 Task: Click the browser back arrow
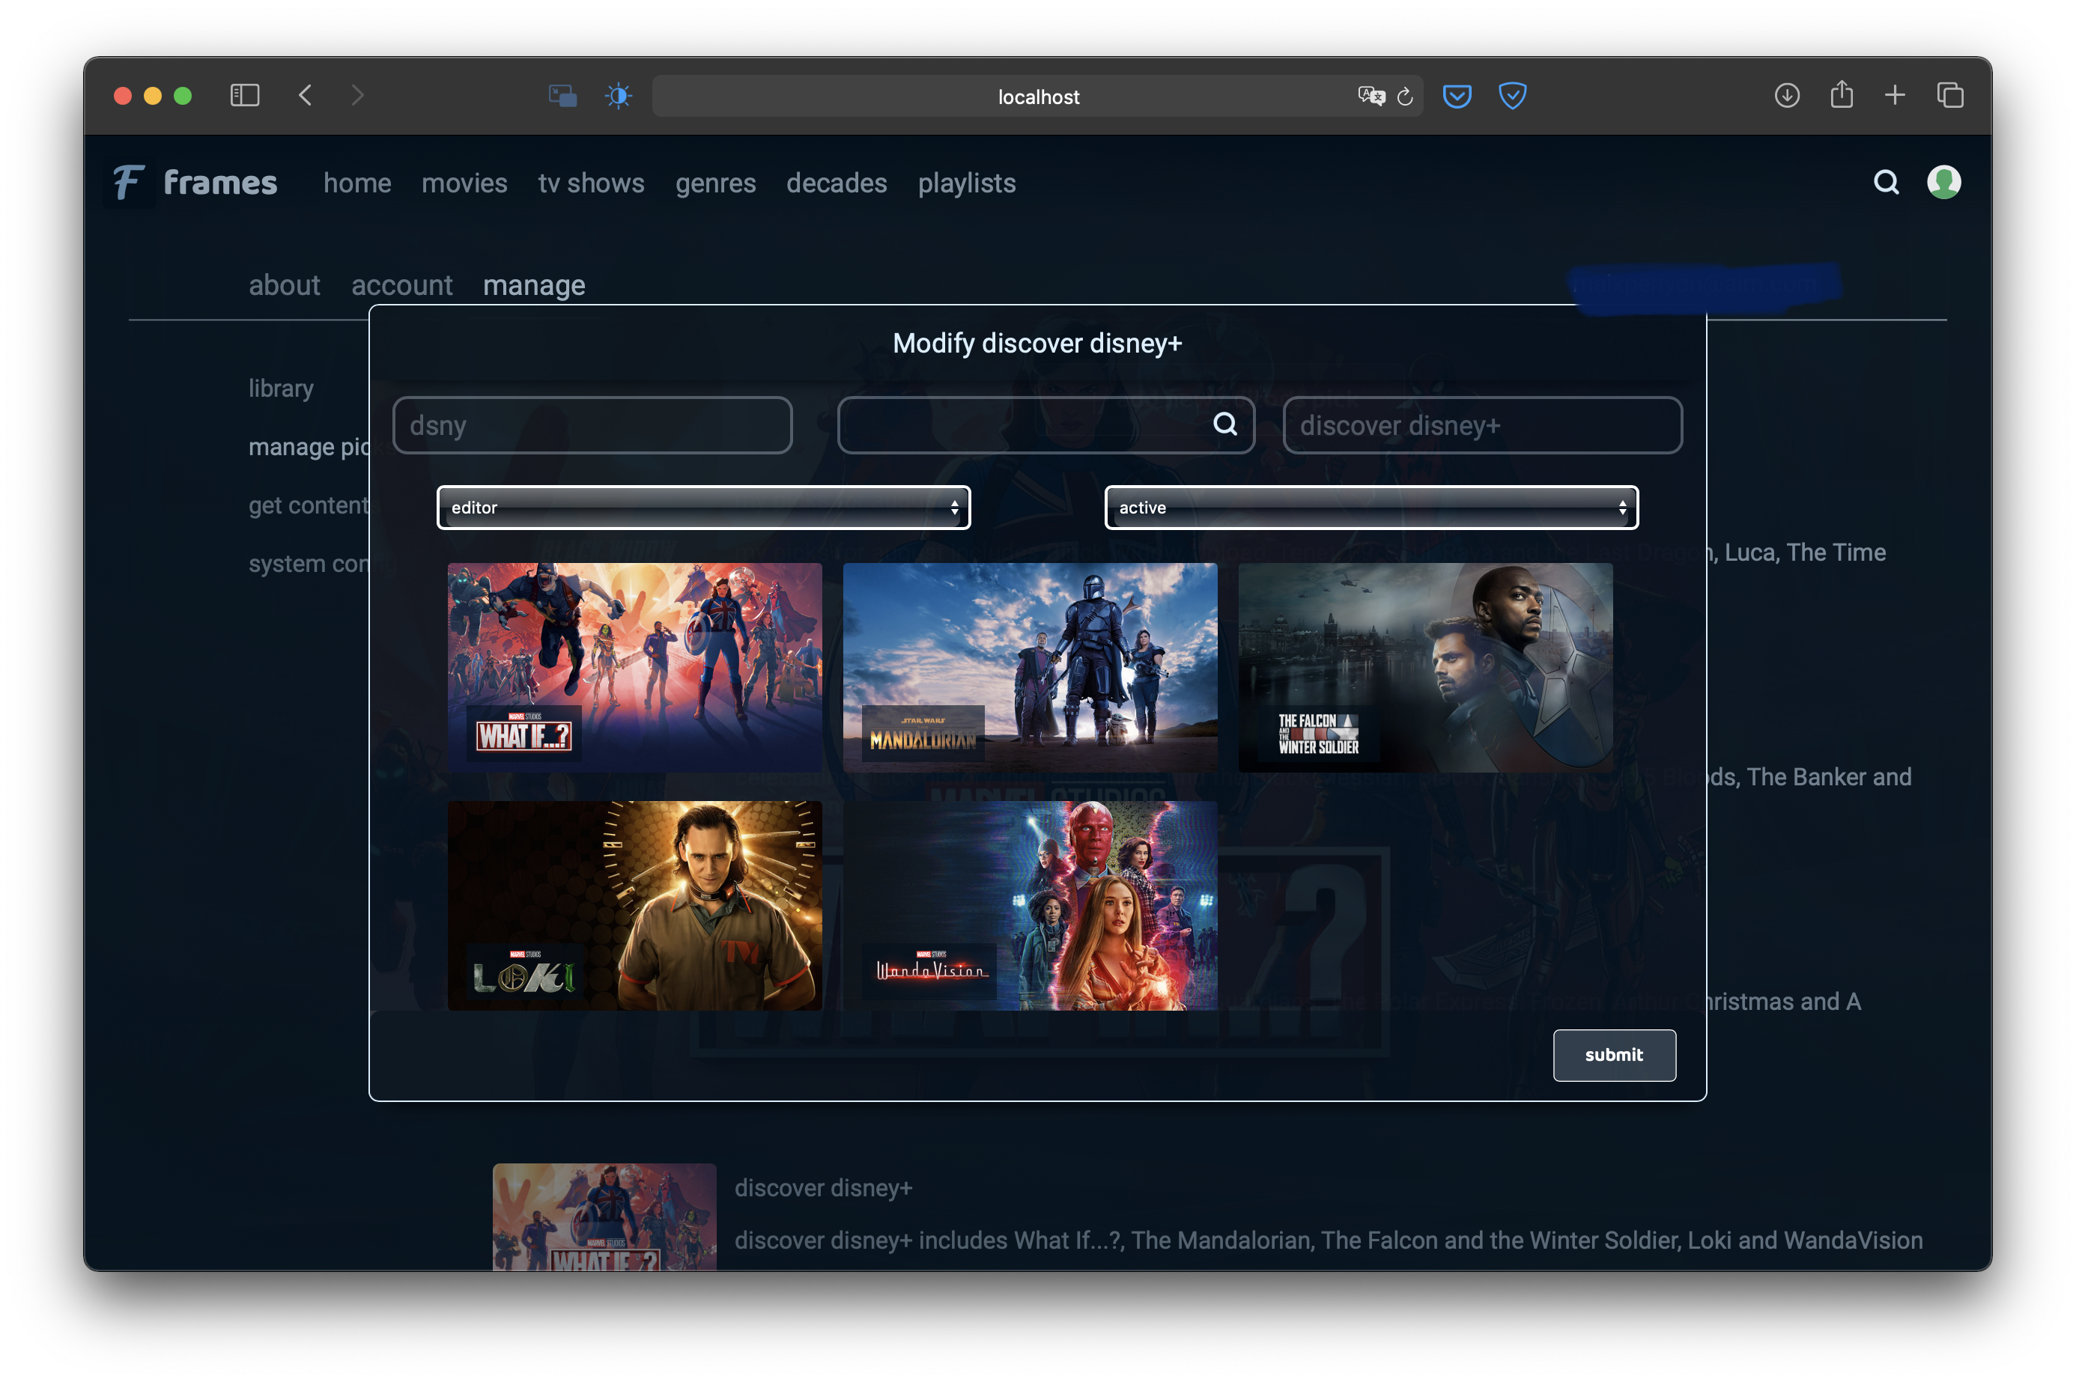click(306, 95)
